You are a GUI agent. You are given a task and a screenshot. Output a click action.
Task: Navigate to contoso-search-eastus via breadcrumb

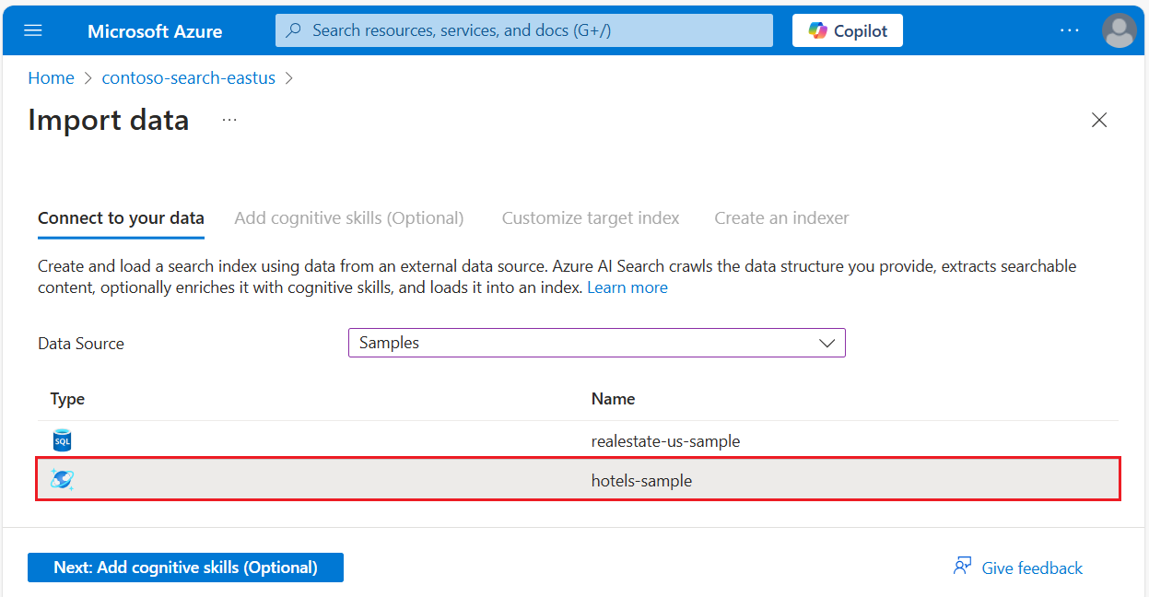click(x=188, y=77)
